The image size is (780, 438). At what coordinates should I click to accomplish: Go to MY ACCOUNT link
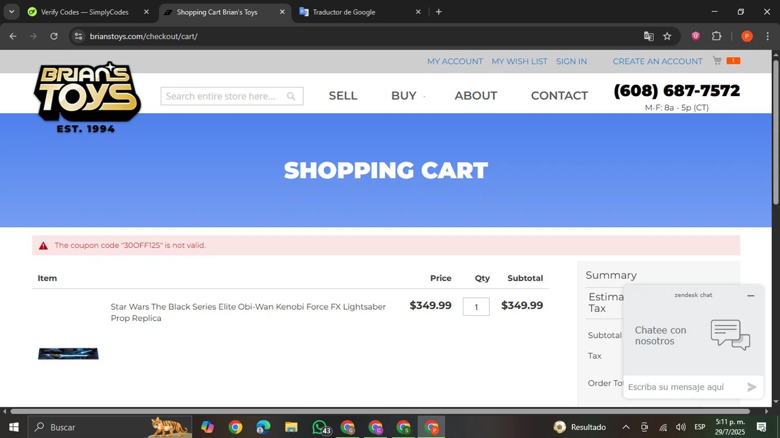(455, 61)
